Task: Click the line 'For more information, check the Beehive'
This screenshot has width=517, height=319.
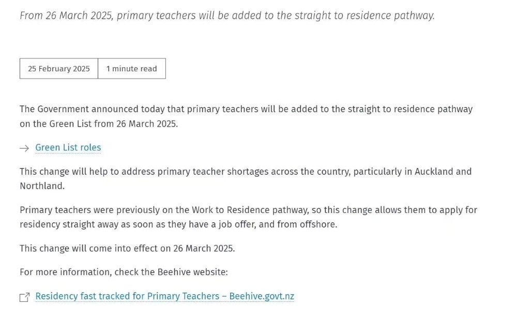Action: tap(124, 272)
